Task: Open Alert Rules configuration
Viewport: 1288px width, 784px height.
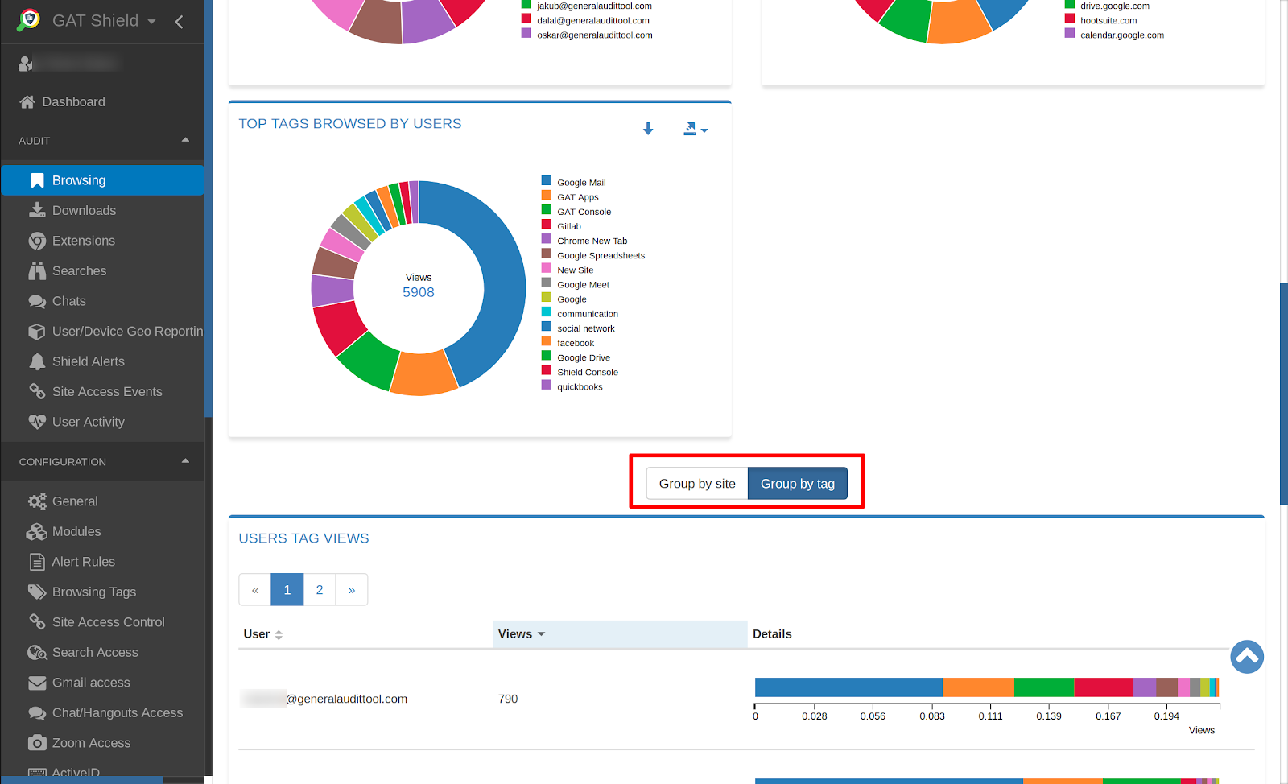Action: pos(84,562)
